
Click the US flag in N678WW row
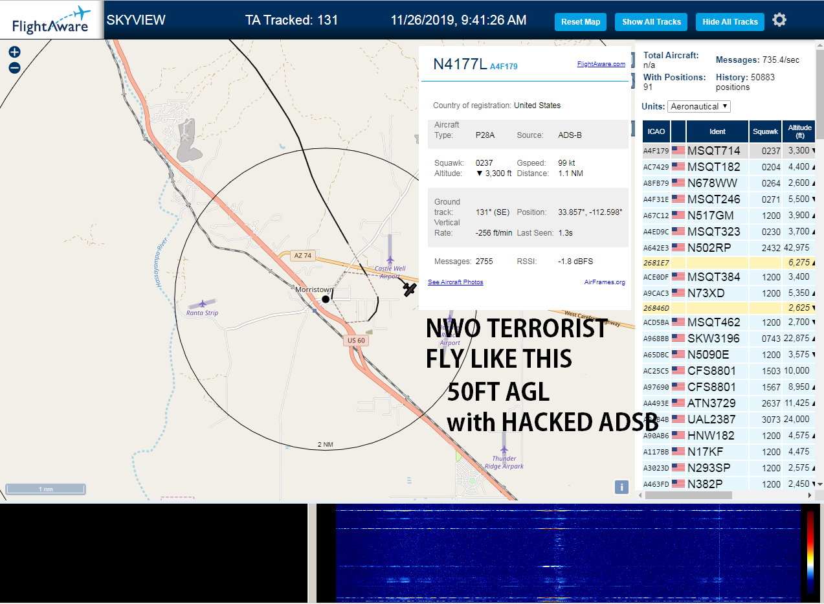tap(678, 183)
